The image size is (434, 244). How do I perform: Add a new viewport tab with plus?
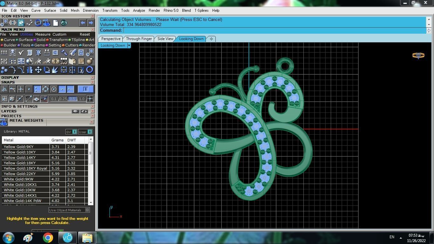[x=211, y=39]
